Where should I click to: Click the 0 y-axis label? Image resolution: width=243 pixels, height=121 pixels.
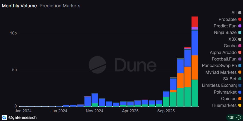(x=16, y=106)
